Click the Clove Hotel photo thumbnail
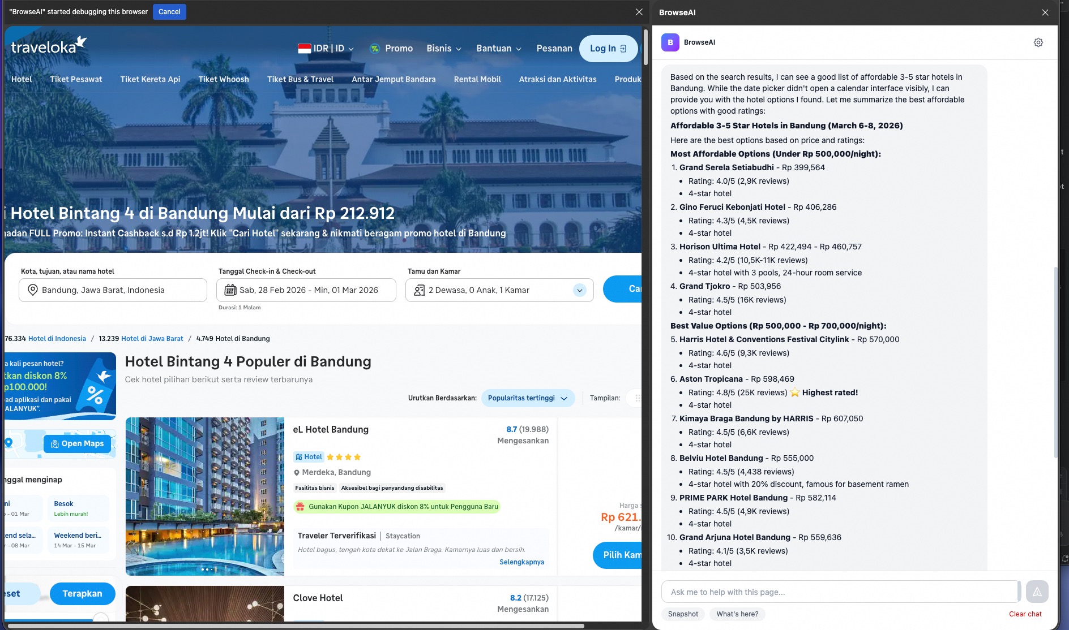The width and height of the screenshot is (1069, 630). [205, 604]
